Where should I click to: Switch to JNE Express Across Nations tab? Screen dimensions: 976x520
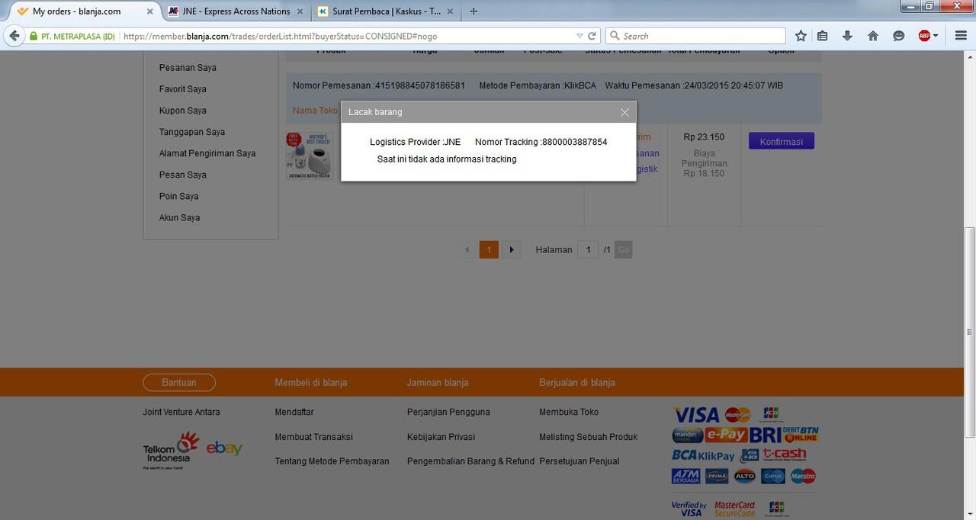(236, 11)
